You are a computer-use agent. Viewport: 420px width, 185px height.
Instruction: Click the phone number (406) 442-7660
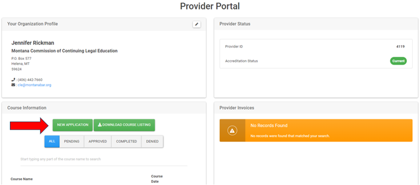click(x=30, y=80)
